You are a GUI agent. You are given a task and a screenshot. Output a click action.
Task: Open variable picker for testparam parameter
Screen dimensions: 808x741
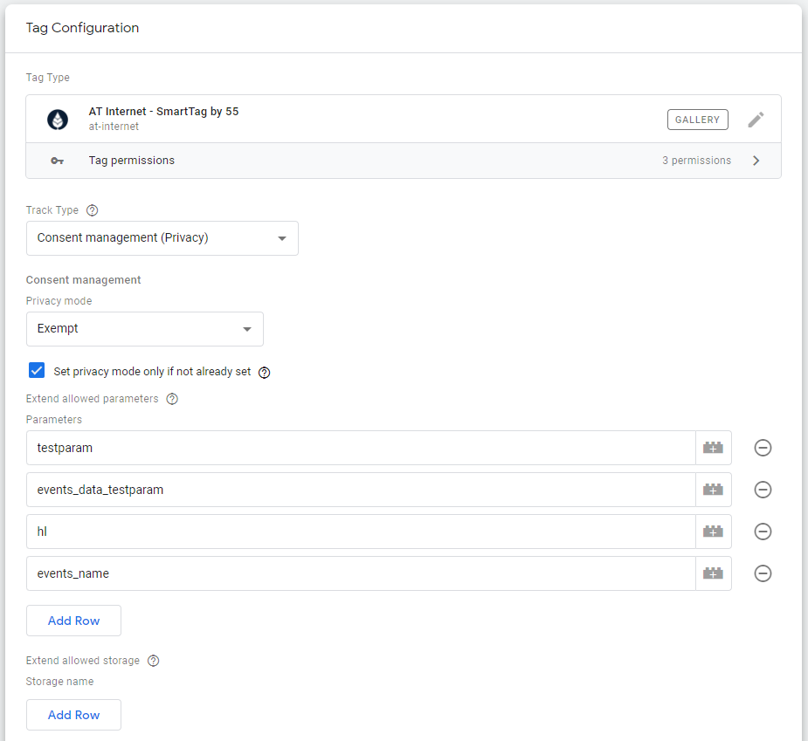coord(713,448)
